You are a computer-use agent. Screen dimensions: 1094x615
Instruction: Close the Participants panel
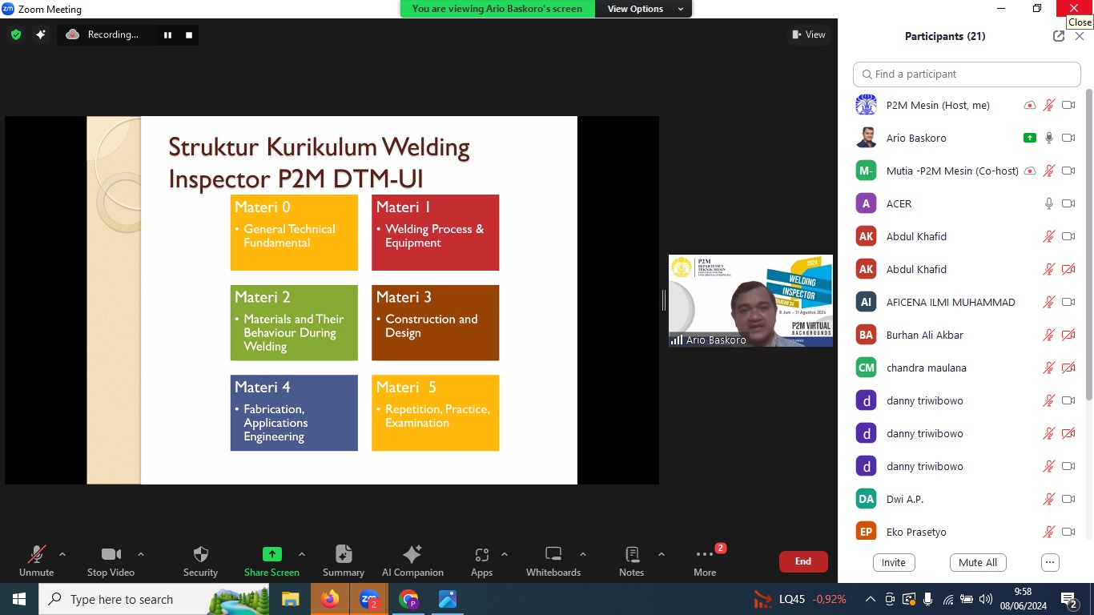tap(1080, 36)
